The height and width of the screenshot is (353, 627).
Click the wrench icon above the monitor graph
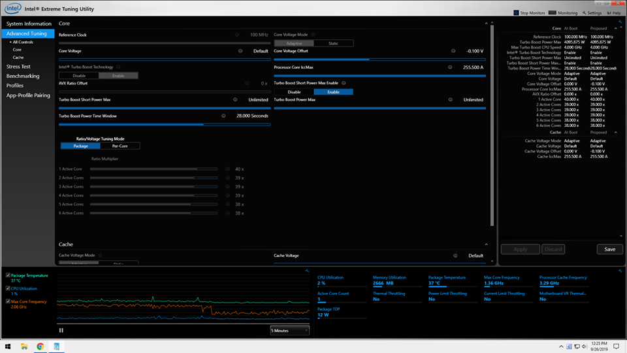[x=307, y=271]
